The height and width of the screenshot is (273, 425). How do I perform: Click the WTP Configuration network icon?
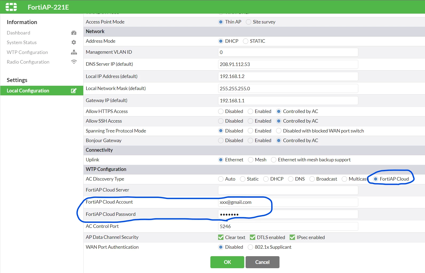(74, 52)
